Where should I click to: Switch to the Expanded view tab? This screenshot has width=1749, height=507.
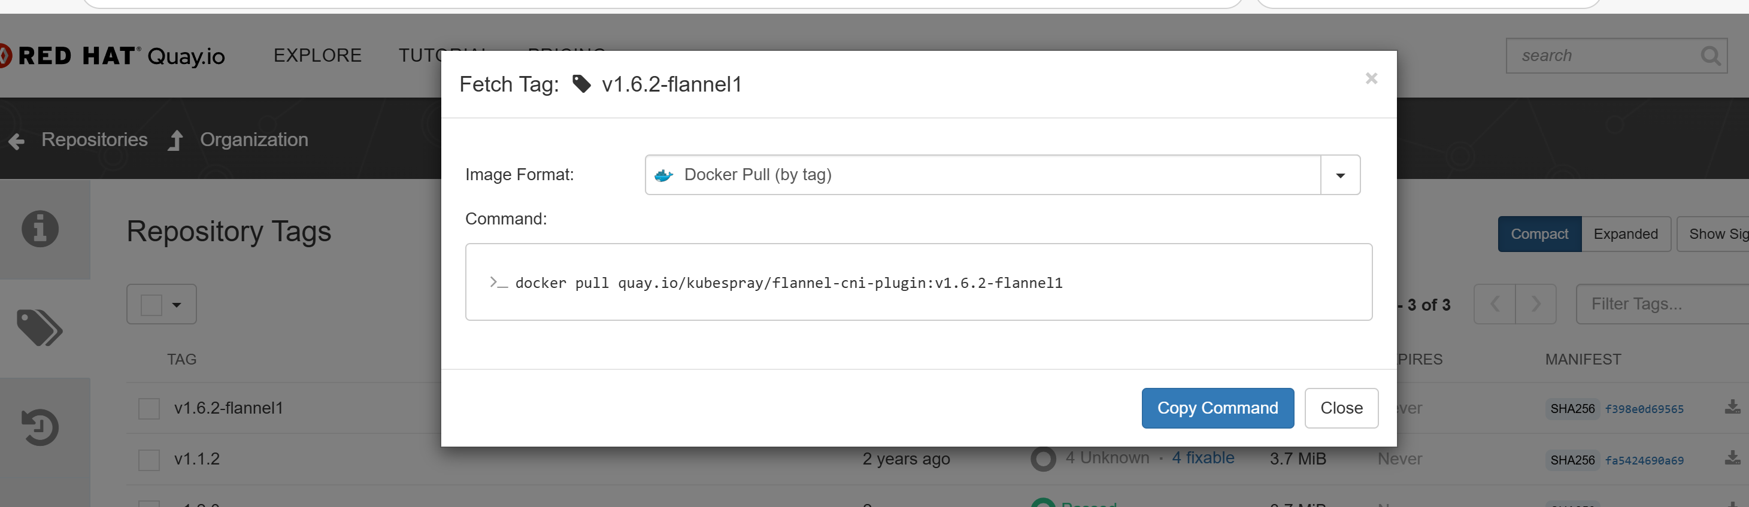click(1624, 234)
